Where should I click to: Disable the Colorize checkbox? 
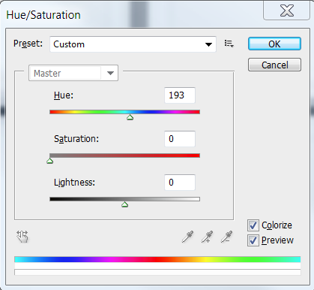pos(253,225)
